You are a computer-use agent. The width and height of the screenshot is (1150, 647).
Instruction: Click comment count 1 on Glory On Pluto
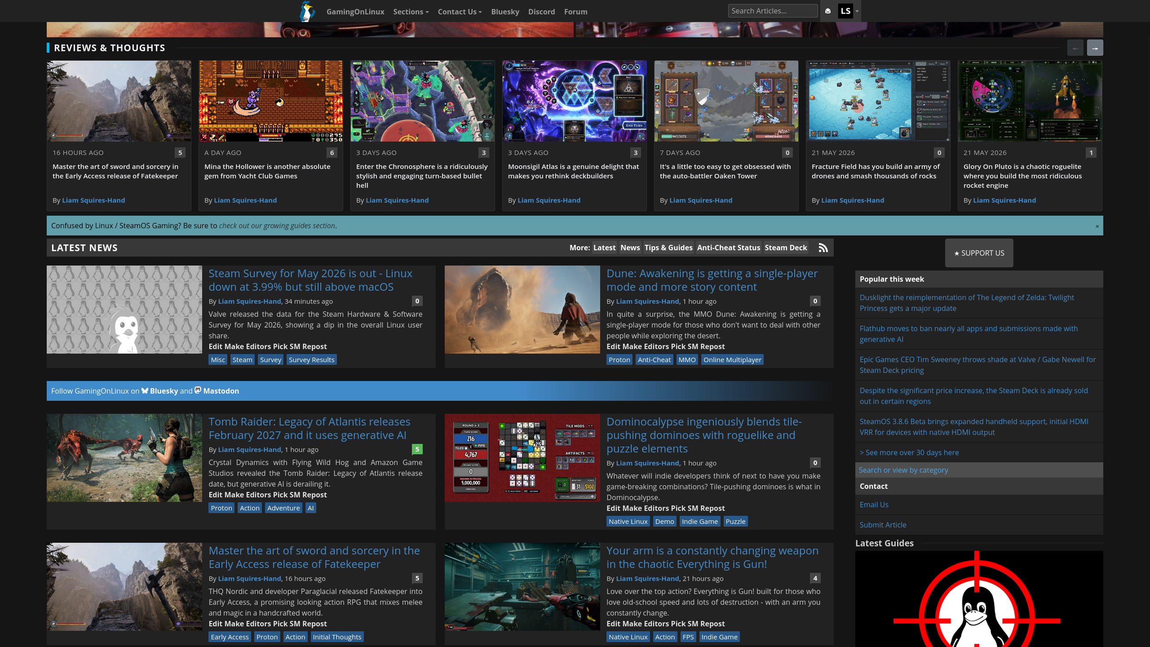click(x=1091, y=153)
